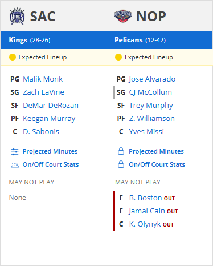Click the yellow Expected Lineup dot for Kings
Viewport: 213px width, 266px height.
[13, 57]
